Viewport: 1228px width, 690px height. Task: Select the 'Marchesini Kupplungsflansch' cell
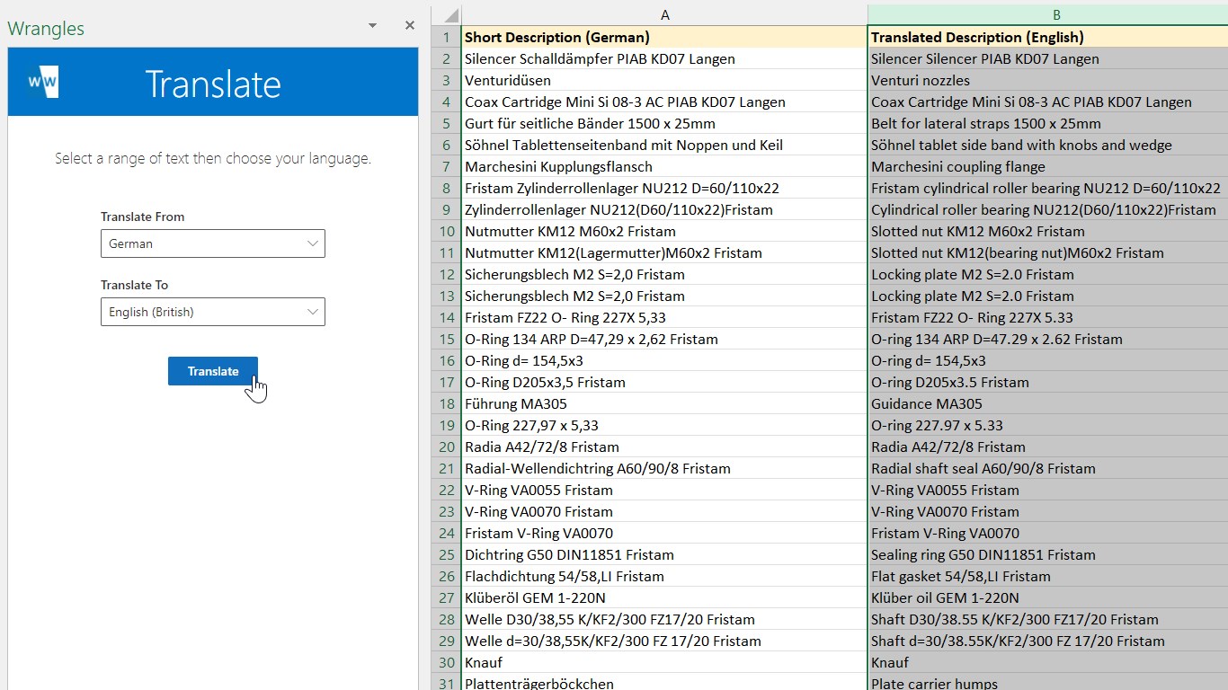pos(665,167)
